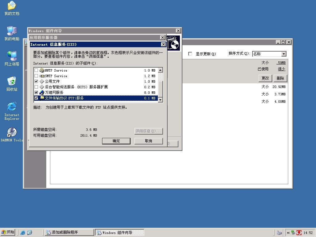This screenshot has height=237, width=316.
Task: Click the taskbar clock showing 14:52
Action: [308, 233]
